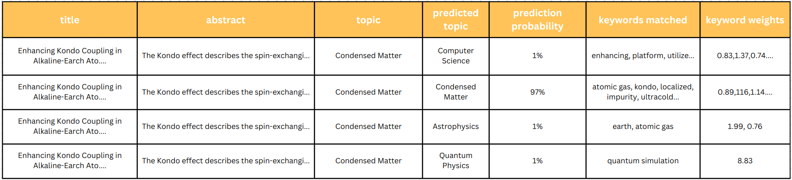
Task: Click the '1.99, 0.76' keyword weights cell
Action: point(745,126)
